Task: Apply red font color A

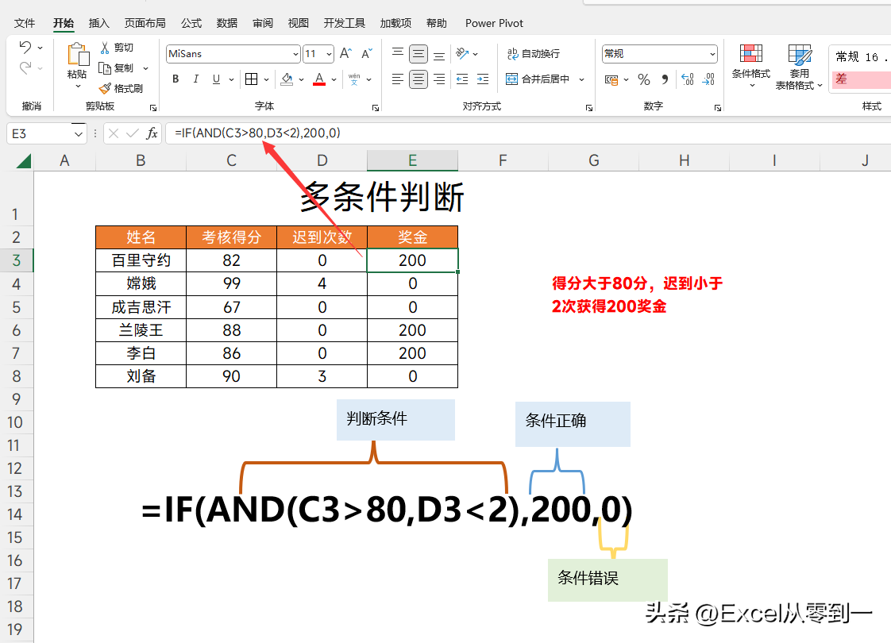Action: (319, 79)
